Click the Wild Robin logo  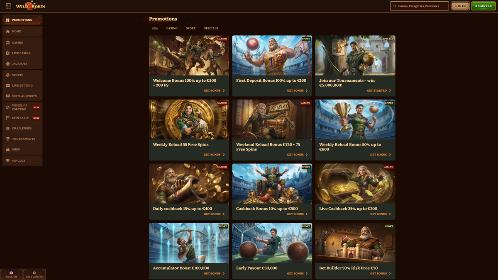(30, 6)
